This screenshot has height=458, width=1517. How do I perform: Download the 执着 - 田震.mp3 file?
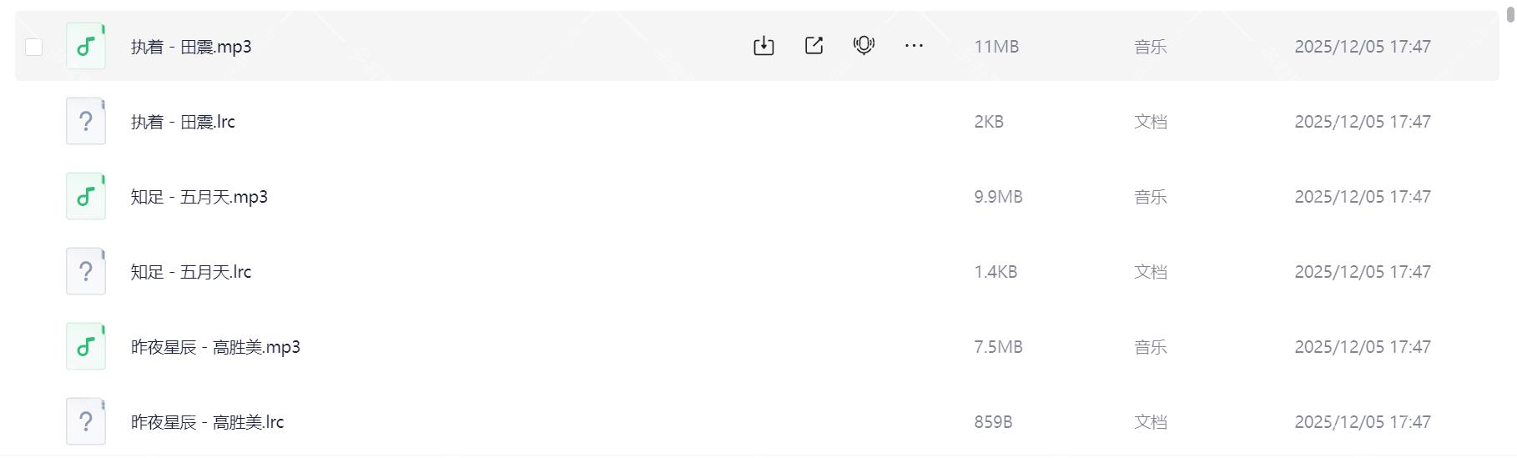point(764,46)
